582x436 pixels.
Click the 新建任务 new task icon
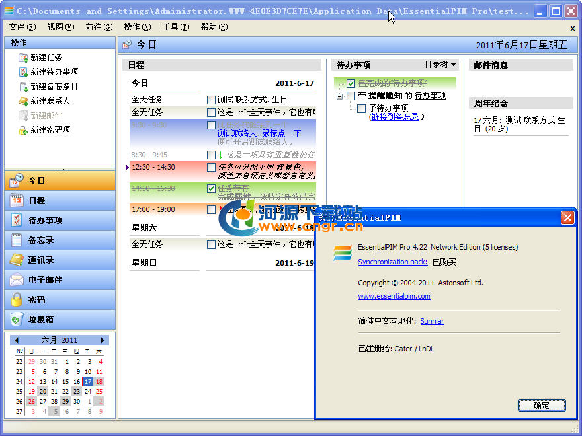pos(23,57)
